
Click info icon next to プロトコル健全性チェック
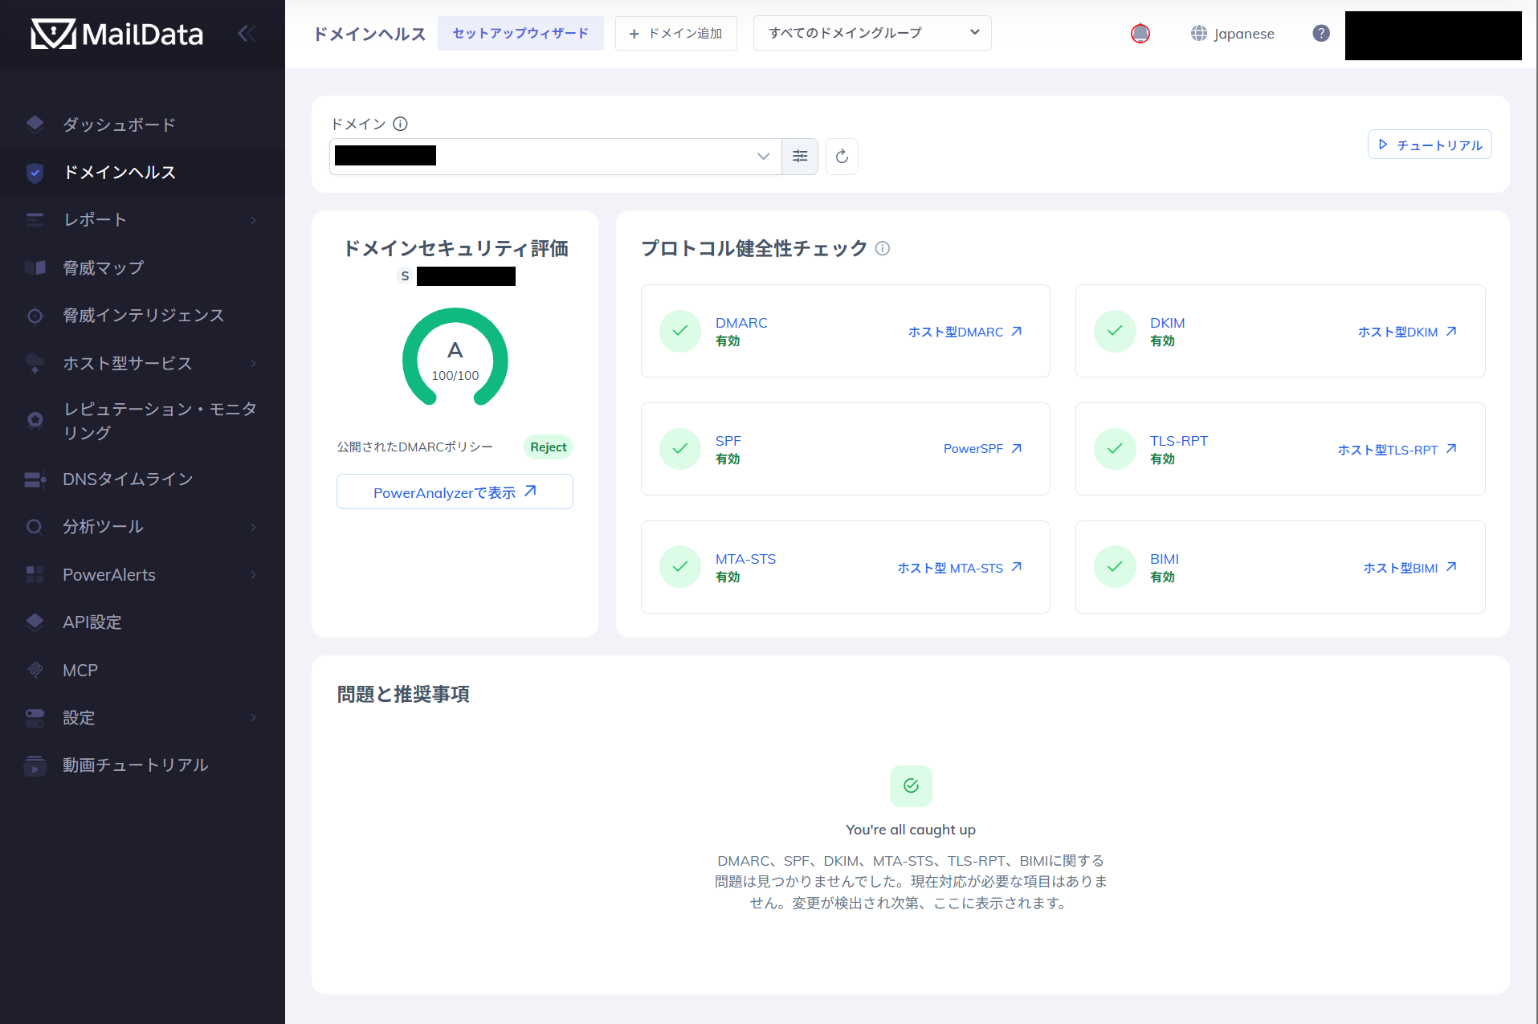[883, 248]
